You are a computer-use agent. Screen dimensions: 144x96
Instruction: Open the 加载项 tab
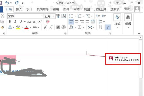115,9
